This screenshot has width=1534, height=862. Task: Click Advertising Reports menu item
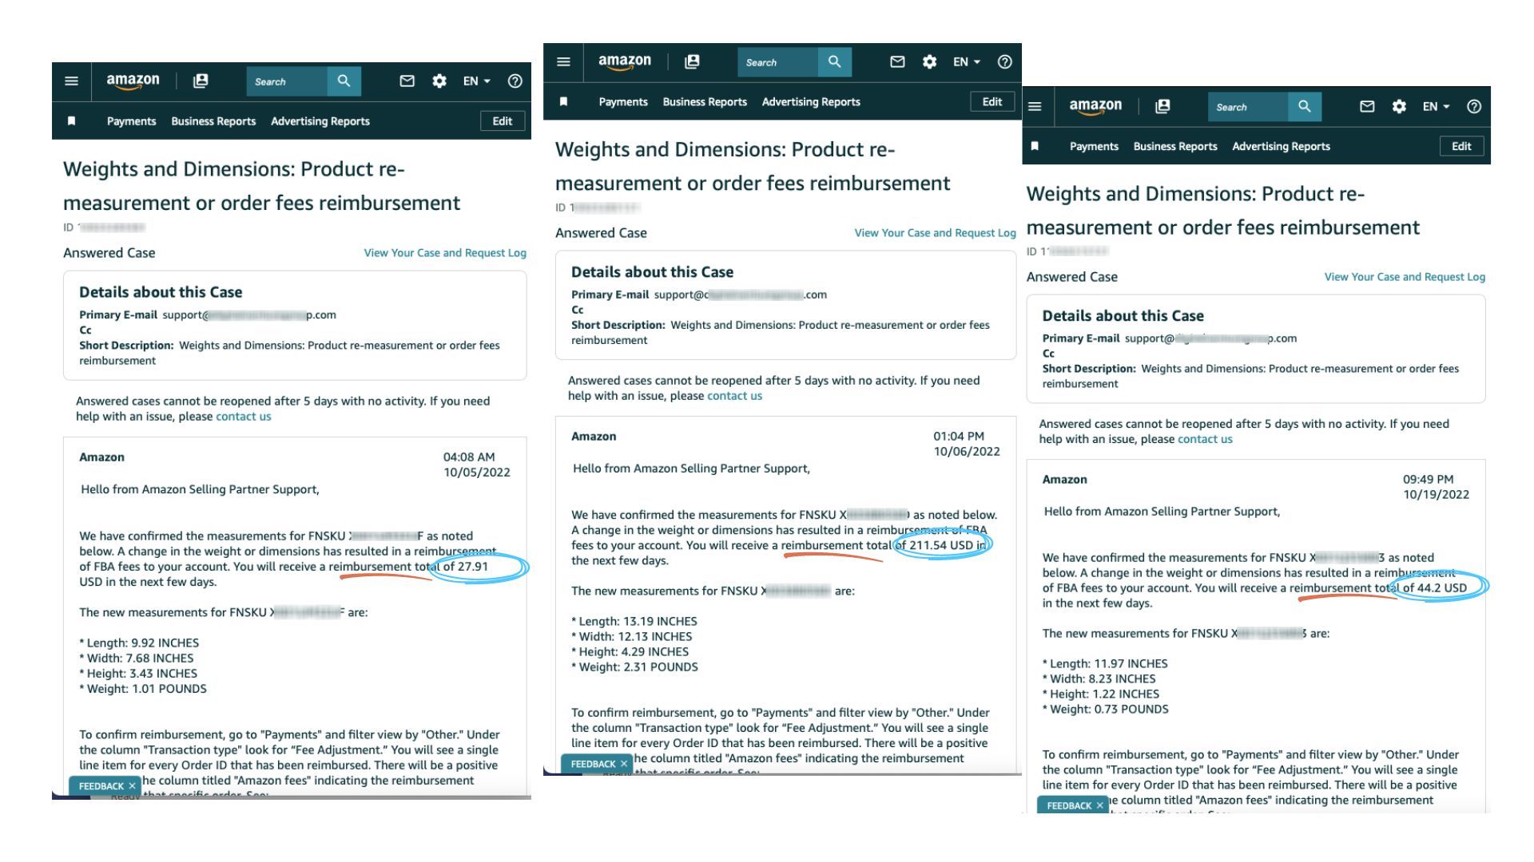320,121
